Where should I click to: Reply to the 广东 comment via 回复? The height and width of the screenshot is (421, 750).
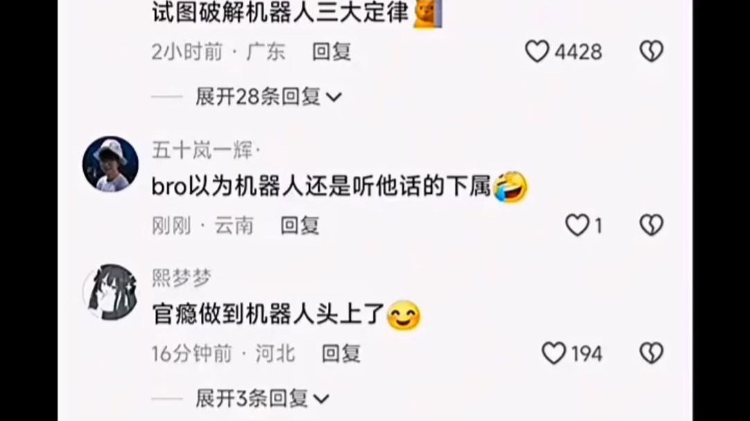click(331, 52)
